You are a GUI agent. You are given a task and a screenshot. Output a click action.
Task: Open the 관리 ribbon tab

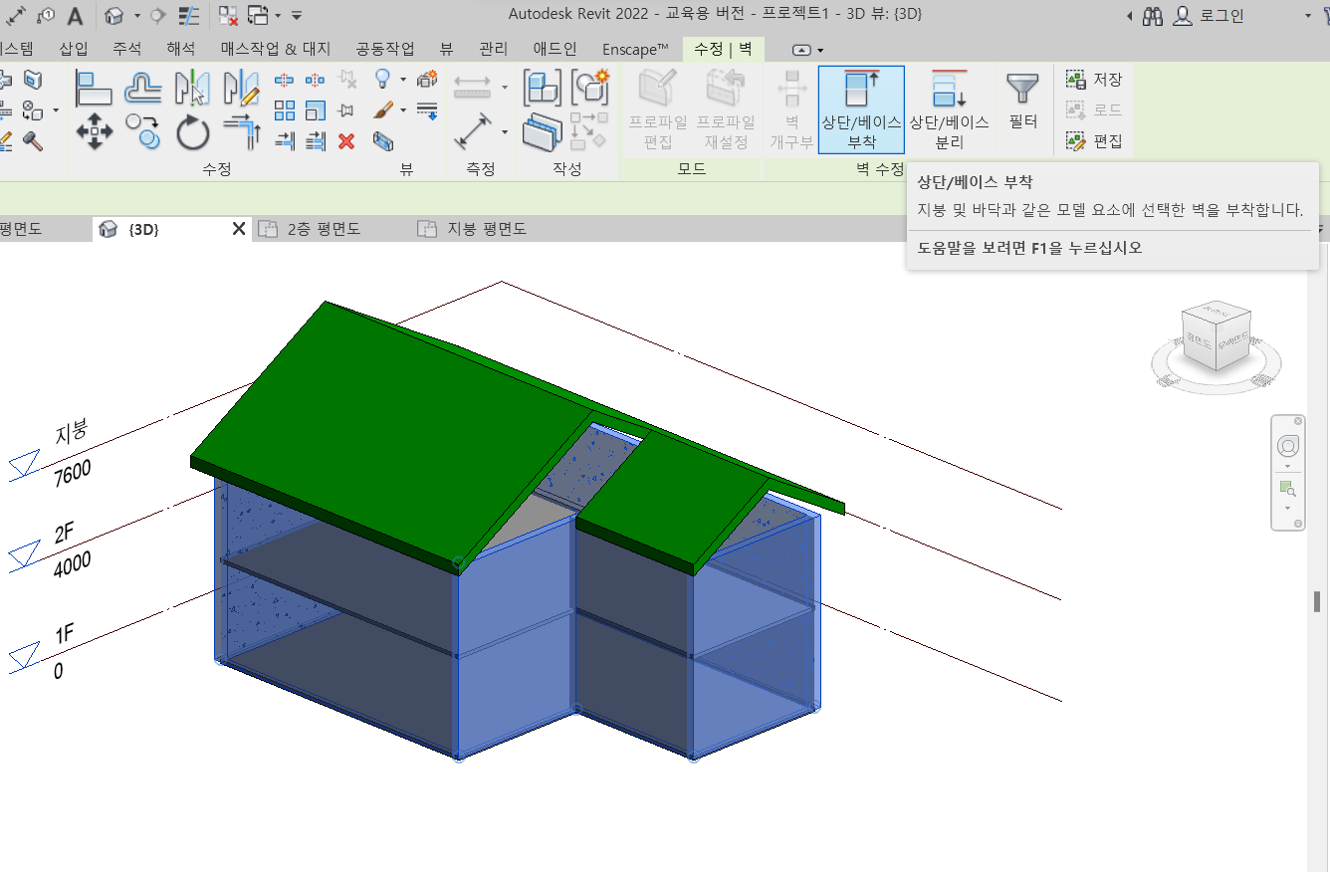click(493, 49)
